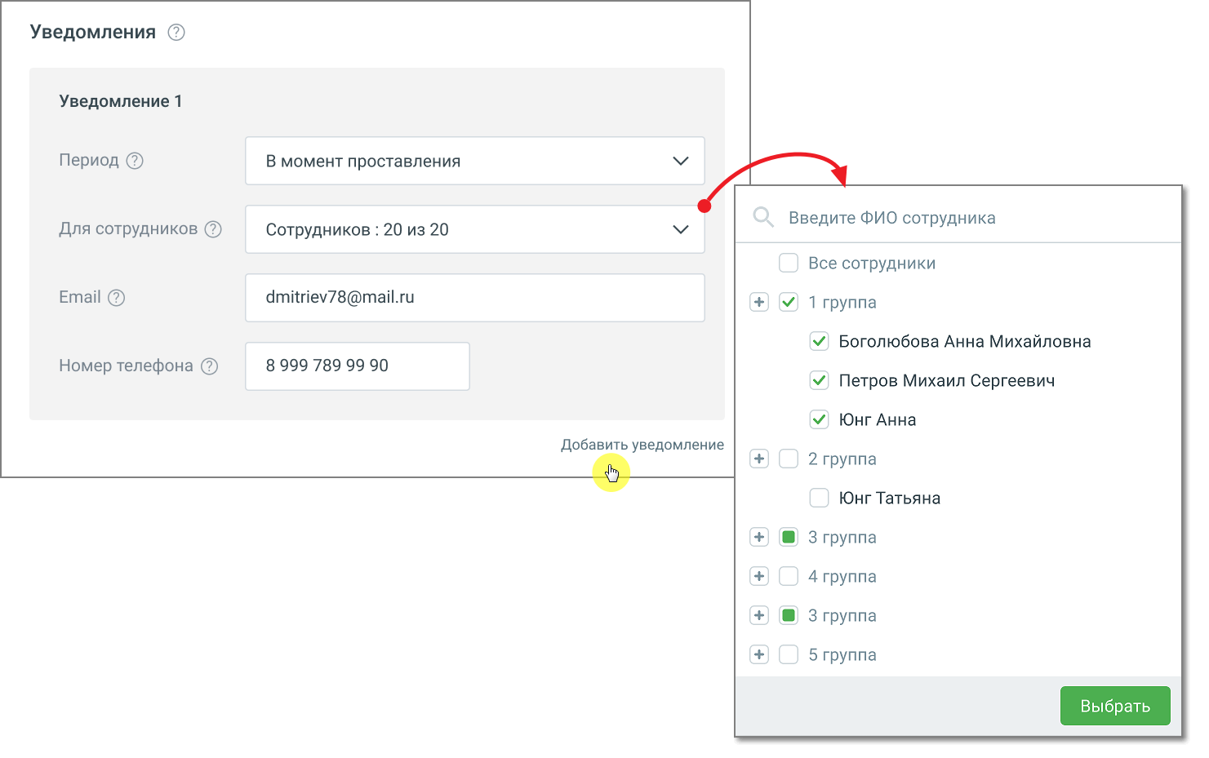Expand the 4 группа tree node
This screenshot has height=758, width=1209.
coord(759,576)
